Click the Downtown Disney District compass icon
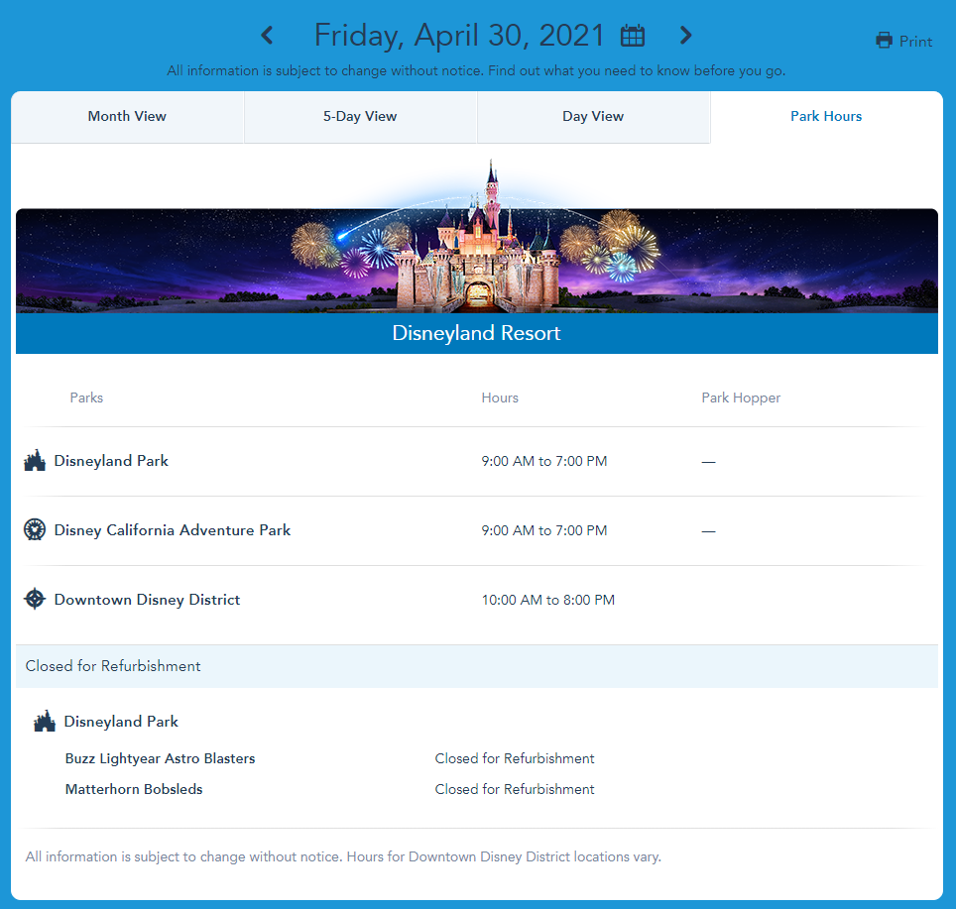The height and width of the screenshot is (909, 956). (35, 600)
